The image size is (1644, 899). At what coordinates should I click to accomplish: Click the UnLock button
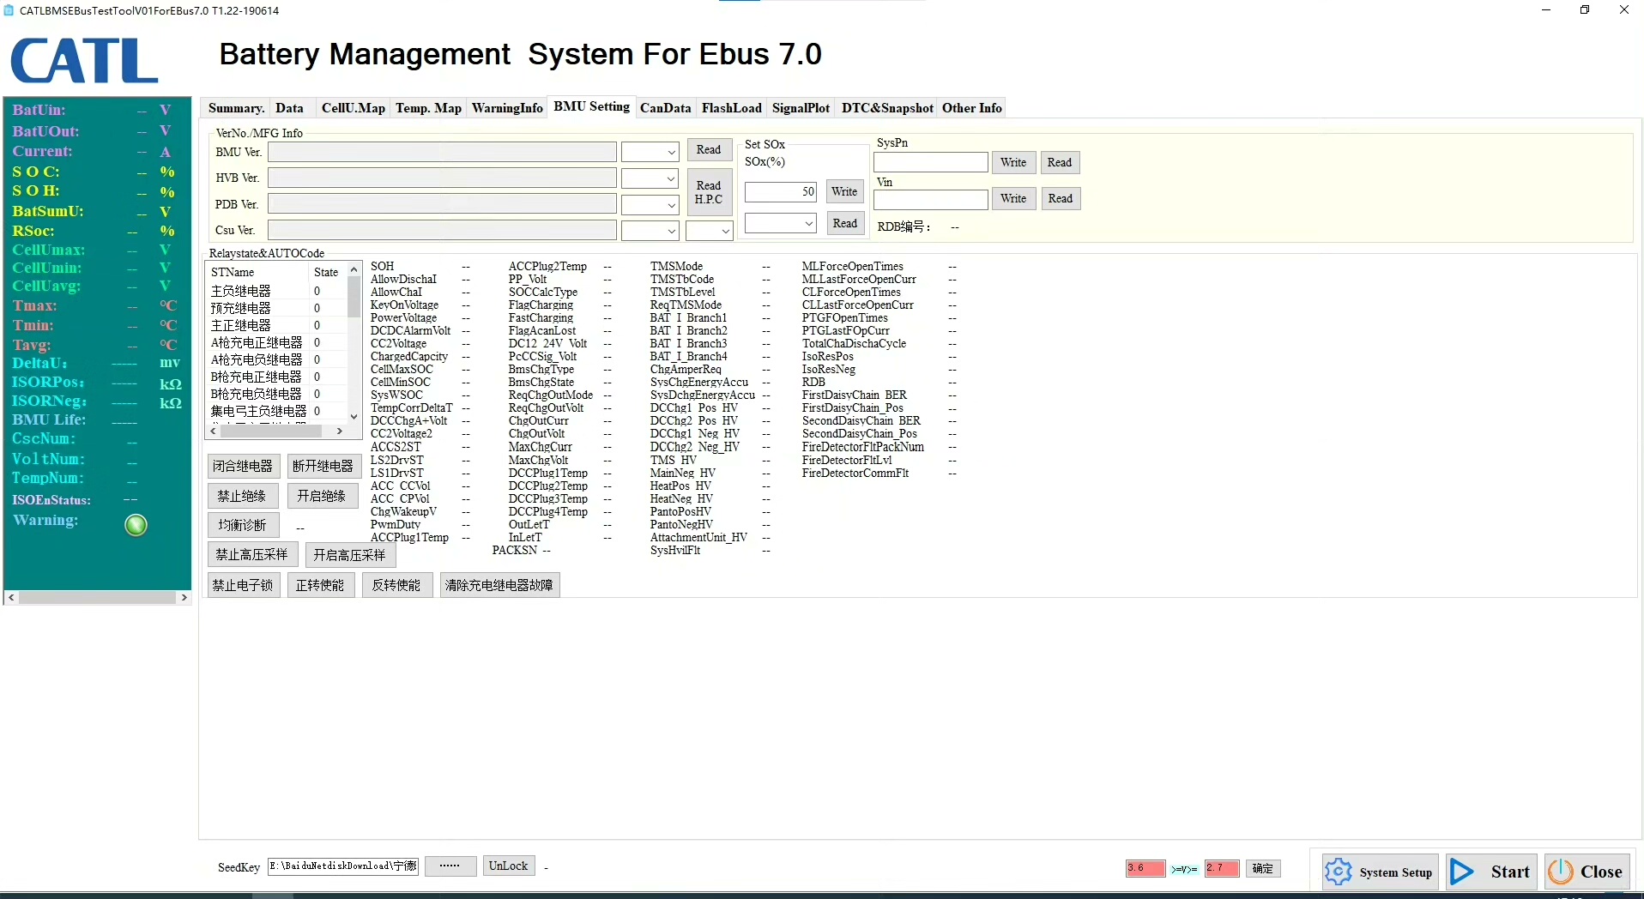(x=509, y=866)
